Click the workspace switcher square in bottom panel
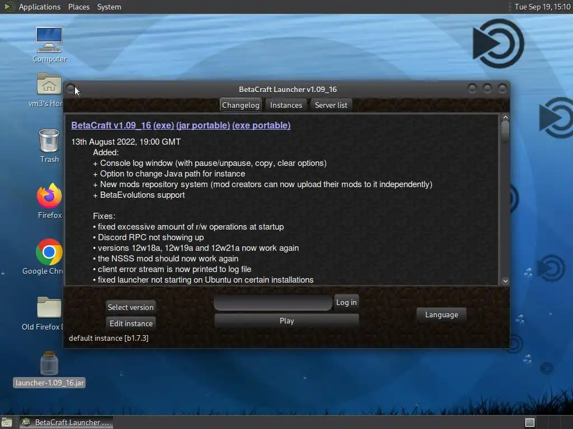The image size is (573, 429). pos(529,422)
